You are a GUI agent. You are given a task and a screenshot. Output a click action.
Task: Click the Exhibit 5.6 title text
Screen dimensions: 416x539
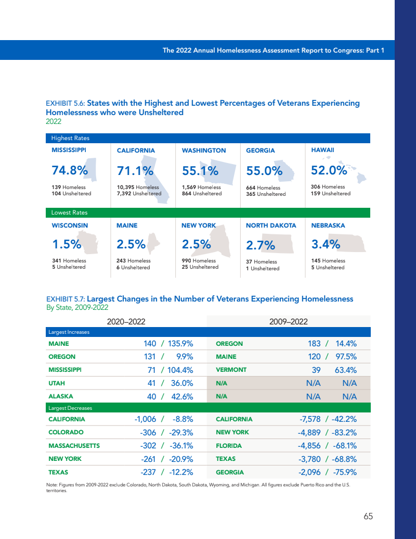[203, 107]
